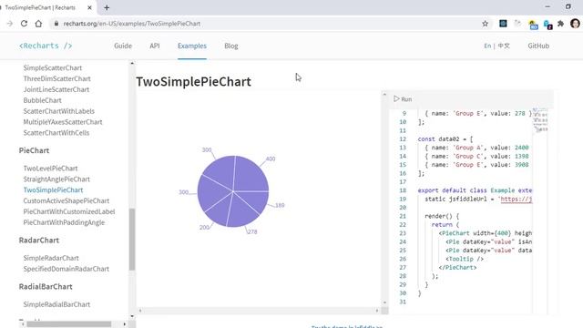Click the PieChart section heading
Viewport: 583px width, 328px height.
coord(34,150)
